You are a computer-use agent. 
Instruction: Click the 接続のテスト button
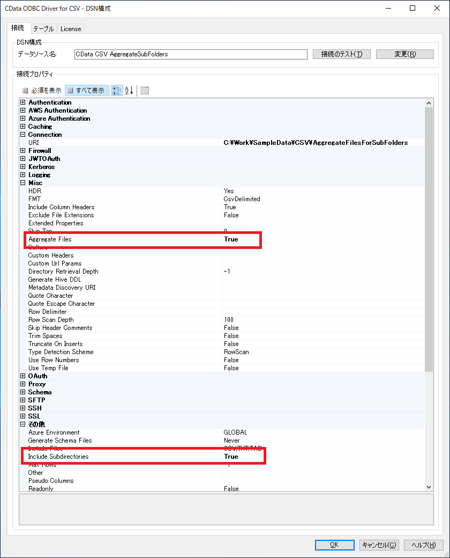[342, 54]
